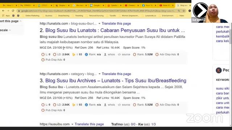Collapse the 'ocale' sidebar section

point(10,30)
